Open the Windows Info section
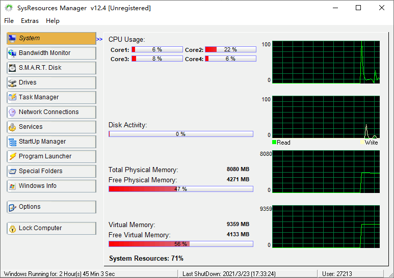 tap(51, 186)
